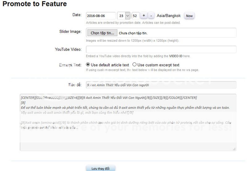
Task: Click the 'Promote to Feature' heading
Action: (35, 4)
